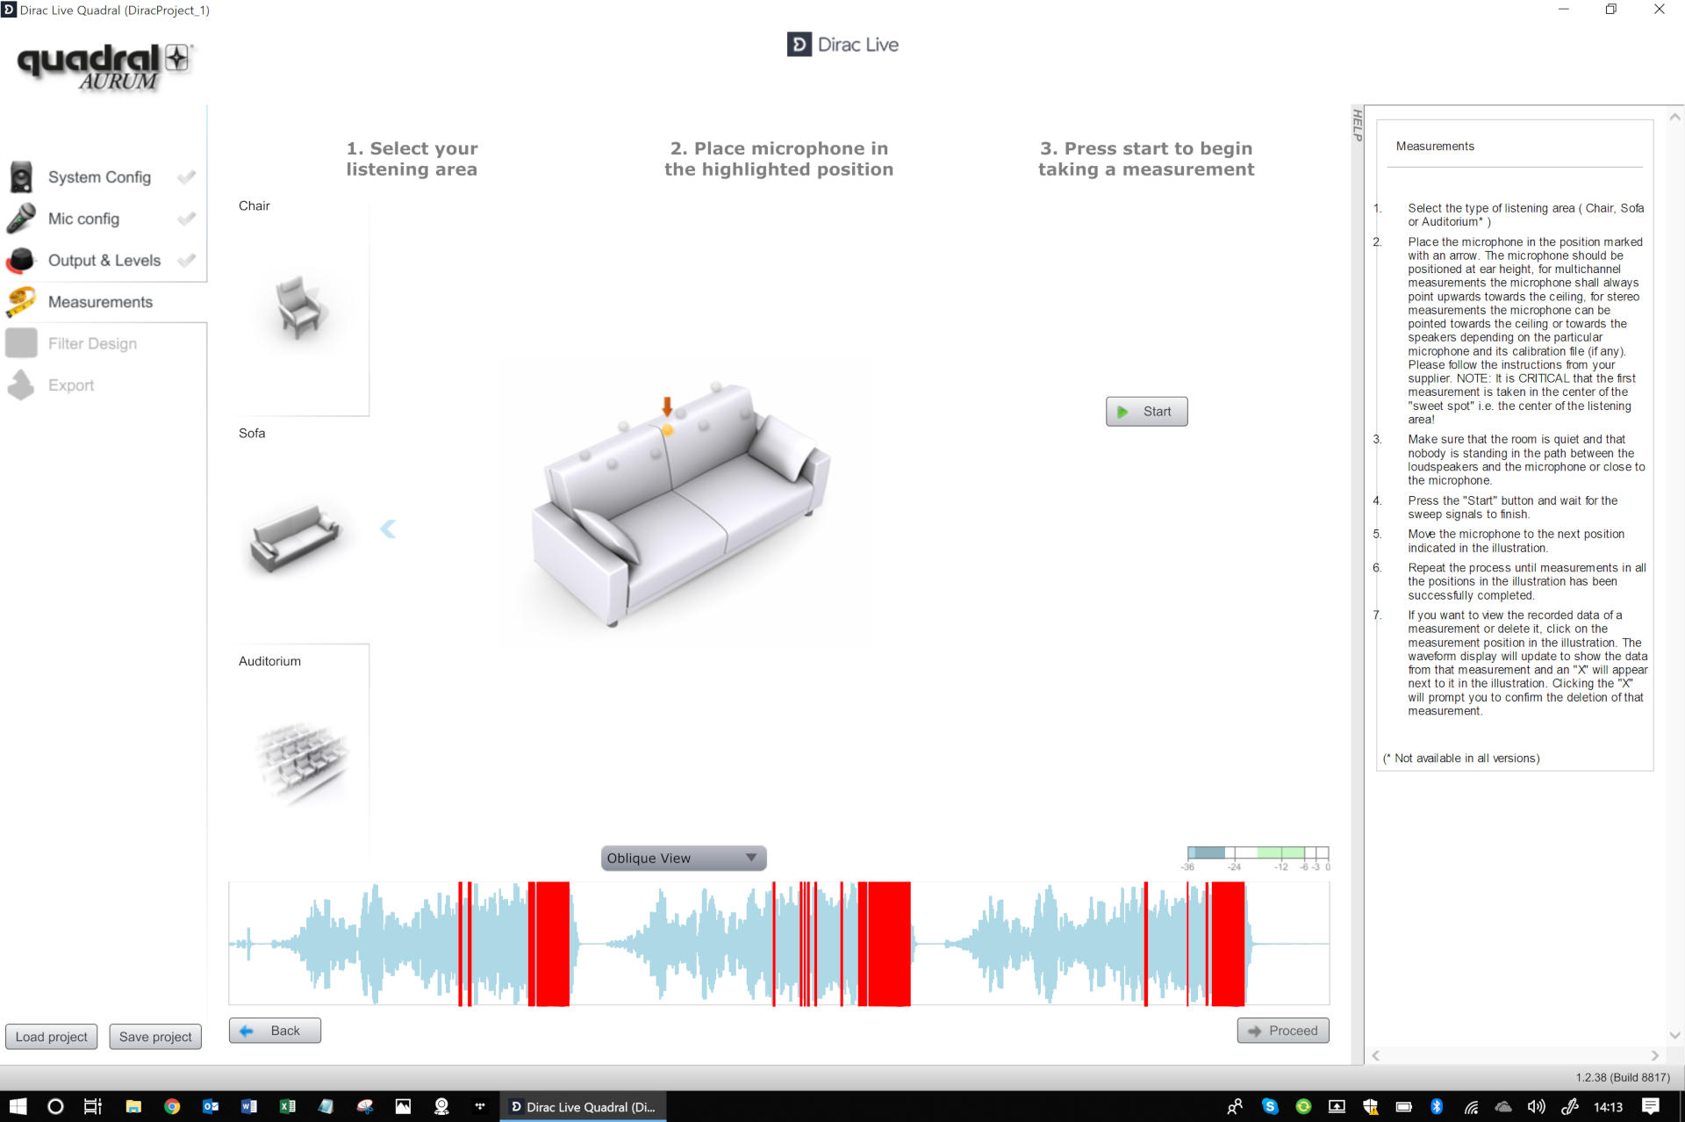Click the Dirac Live logo icon

coord(799,45)
